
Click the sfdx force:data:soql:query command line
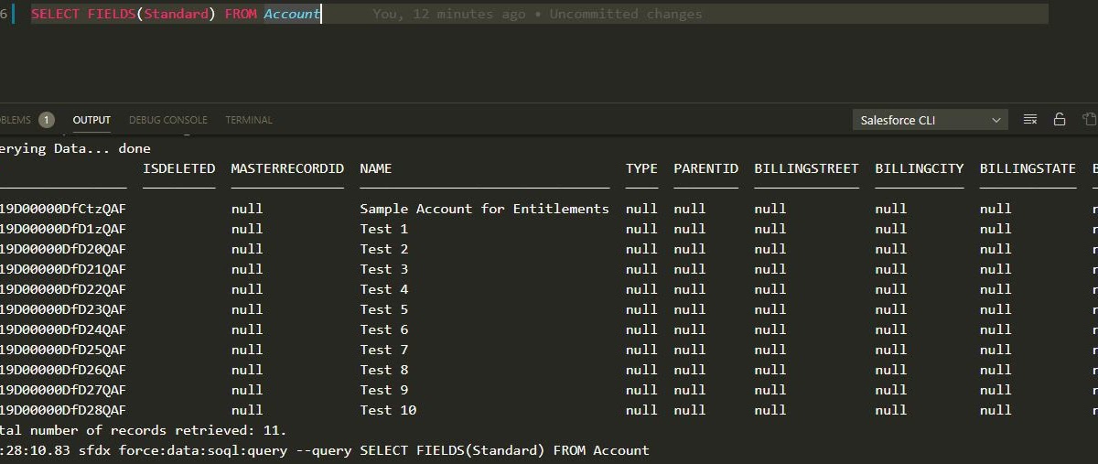point(325,450)
